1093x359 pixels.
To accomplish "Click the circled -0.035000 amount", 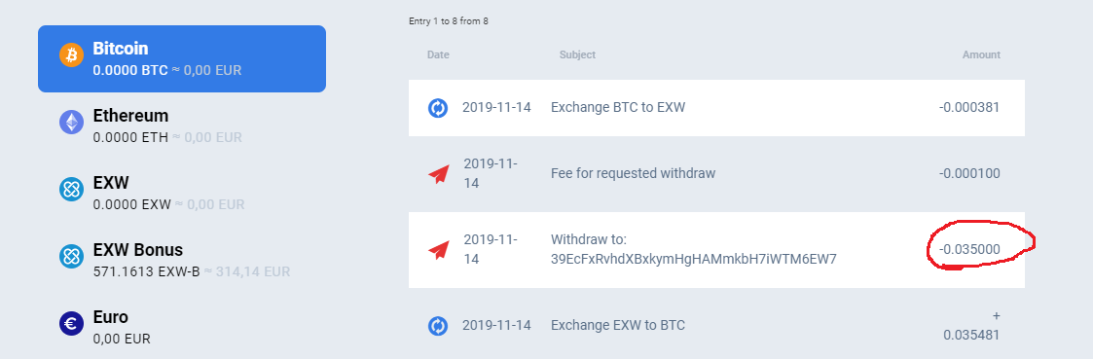I will click(x=969, y=250).
